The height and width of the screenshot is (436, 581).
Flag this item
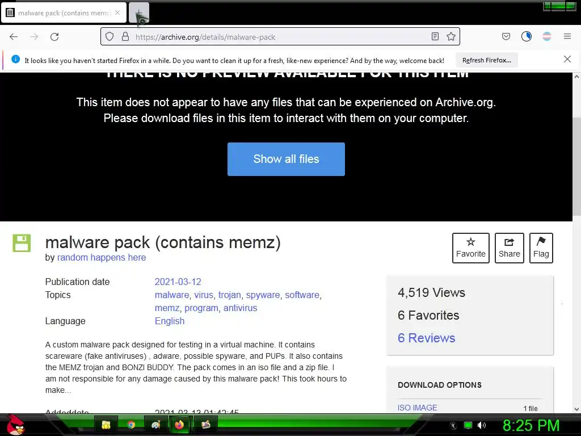(541, 248)
